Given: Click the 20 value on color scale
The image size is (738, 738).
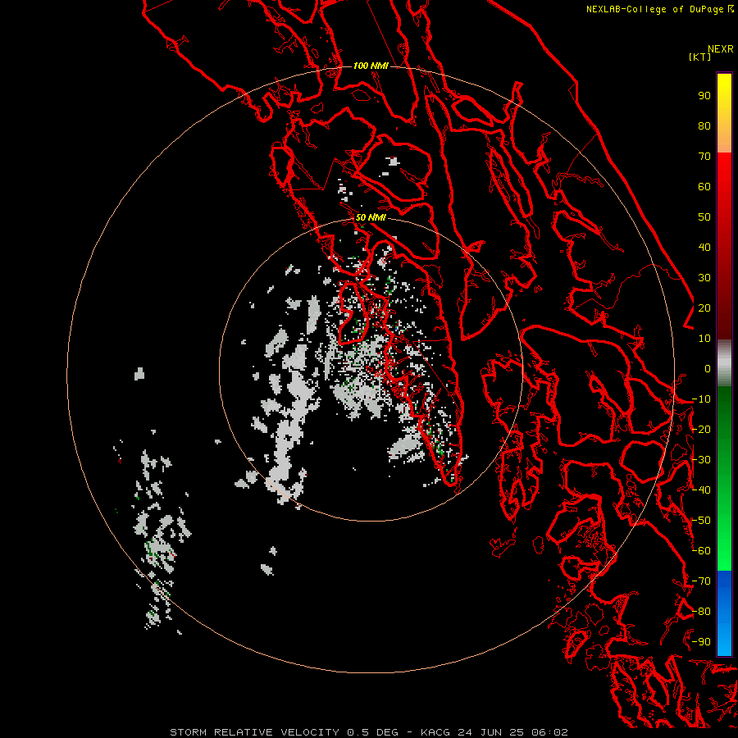Looking at the screenshot, I should 704,308.
